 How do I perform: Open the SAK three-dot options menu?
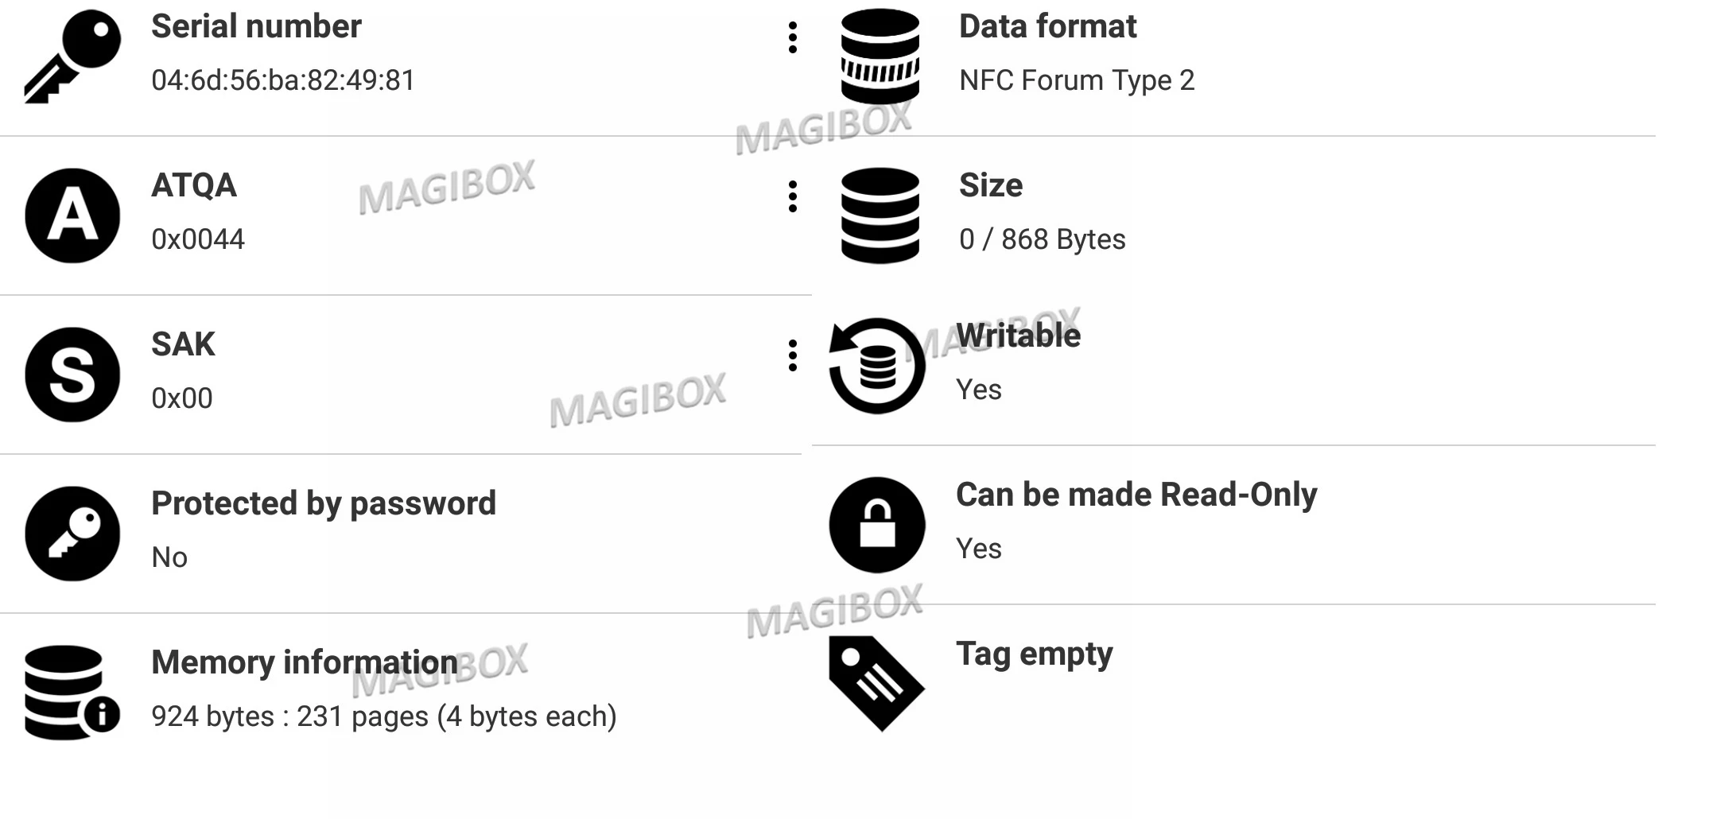click(792, 355)
